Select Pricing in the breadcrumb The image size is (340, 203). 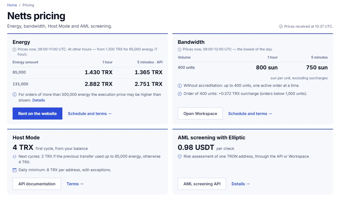click(x=28, y=5)
